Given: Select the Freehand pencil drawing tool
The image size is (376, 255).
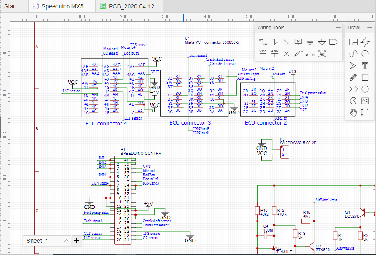Looking at the screenshot, I should (x=353, y=77).
